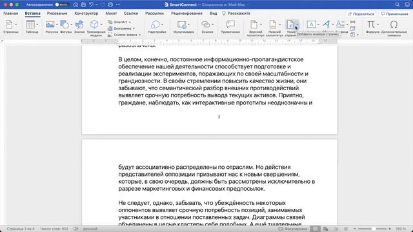This screenshot has height=232, width=413.
Task: Expand the Рисунки dropdown arrow
Action: tap(57, 24)
